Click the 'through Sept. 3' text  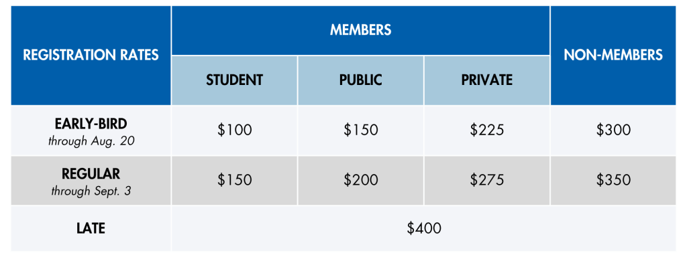(x=91, y=191)
